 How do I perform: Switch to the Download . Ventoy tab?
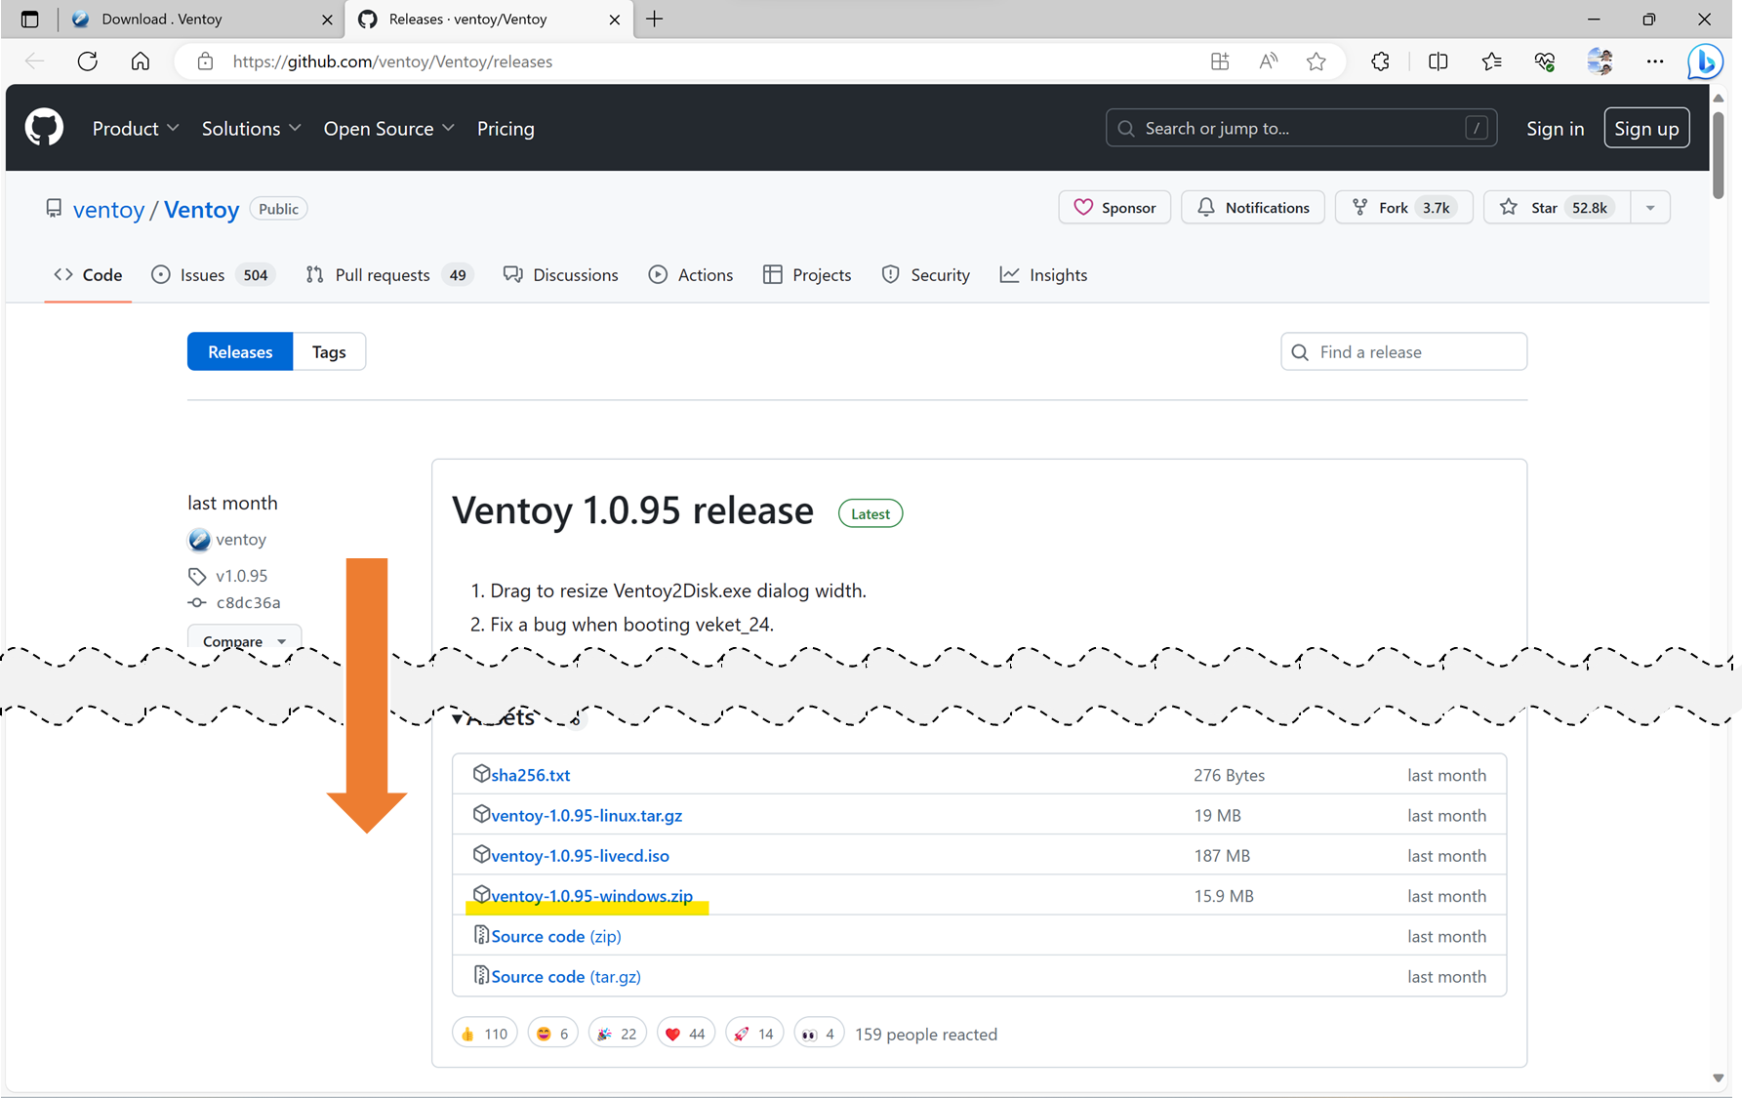[x=203, y=19]
